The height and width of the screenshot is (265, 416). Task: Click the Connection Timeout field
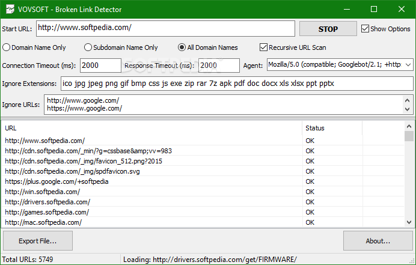(100, 65)
